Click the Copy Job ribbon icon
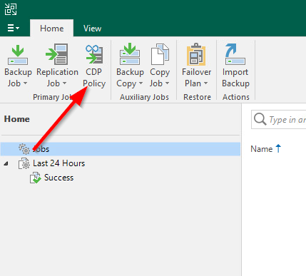 (160, 54)
